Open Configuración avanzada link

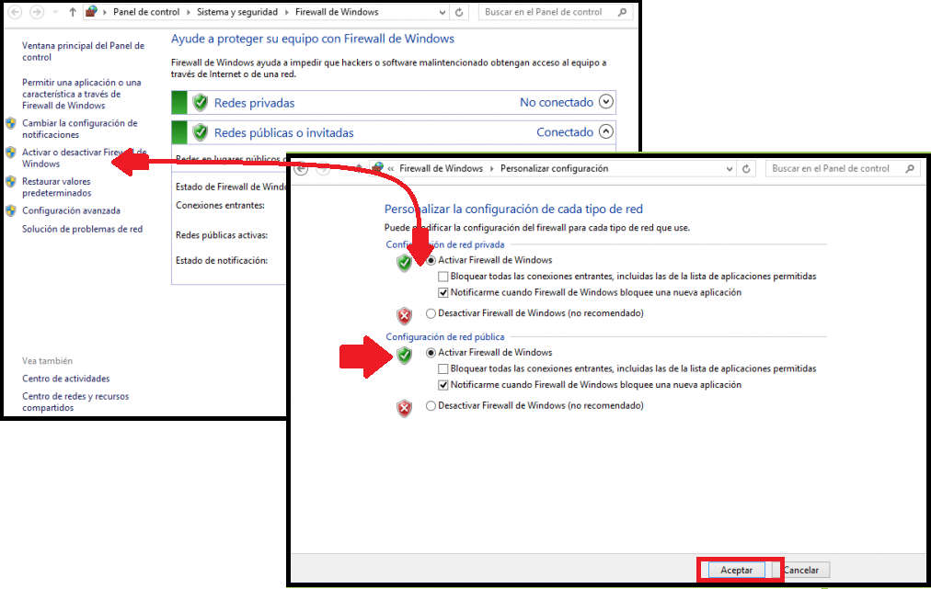click(71, 210)
